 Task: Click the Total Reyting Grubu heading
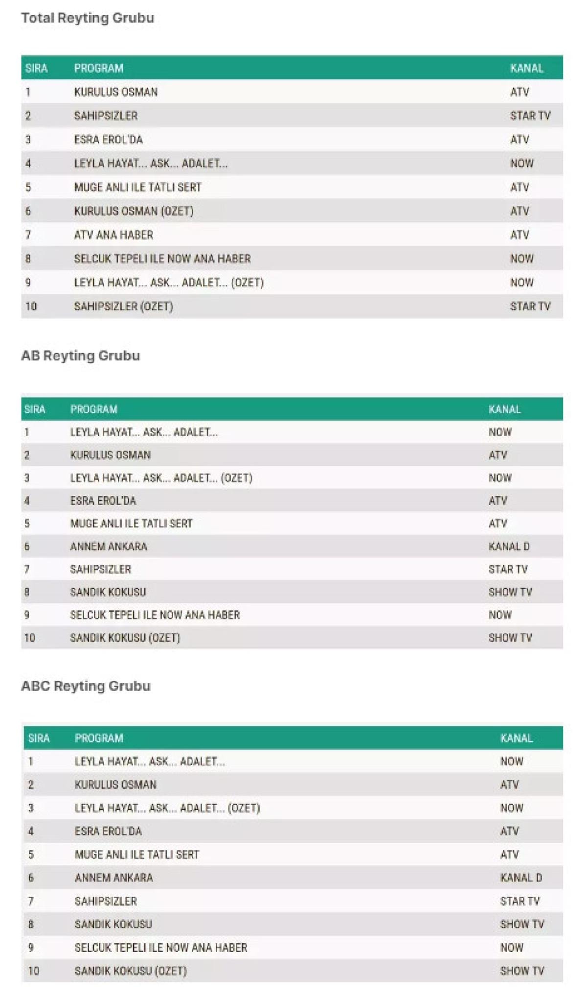pyautogui.click(x=88, y=18)
